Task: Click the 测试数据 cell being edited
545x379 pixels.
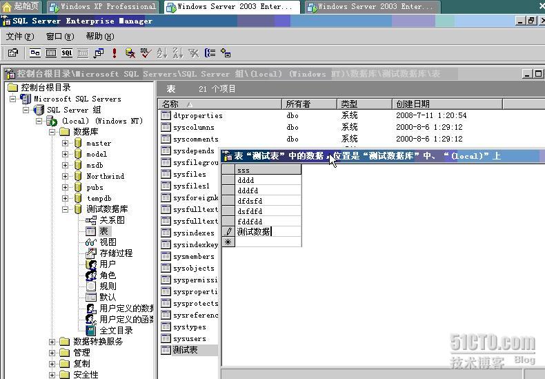Action: click(268, 231)
